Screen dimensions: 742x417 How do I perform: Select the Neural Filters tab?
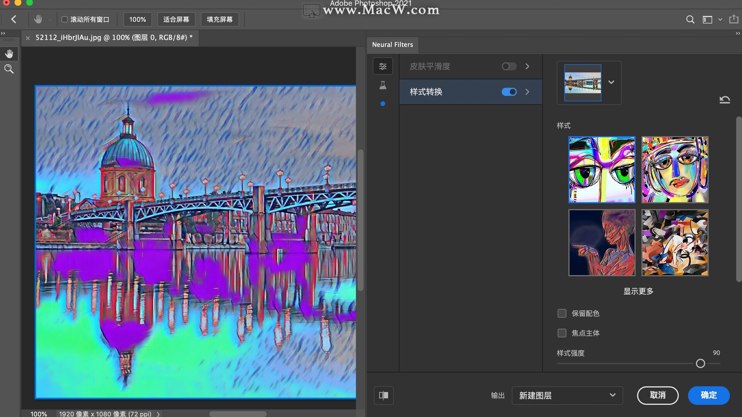point(392,45)
